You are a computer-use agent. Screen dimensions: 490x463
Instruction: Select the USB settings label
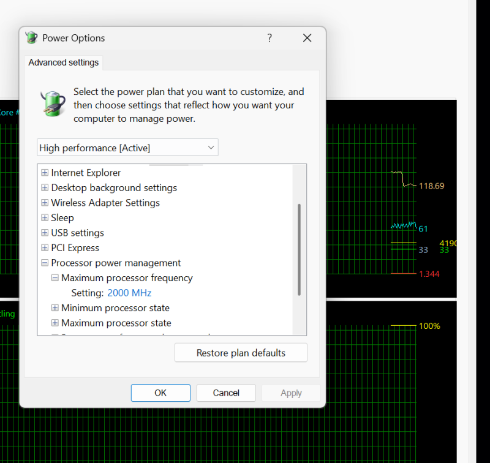click(78, 233)
